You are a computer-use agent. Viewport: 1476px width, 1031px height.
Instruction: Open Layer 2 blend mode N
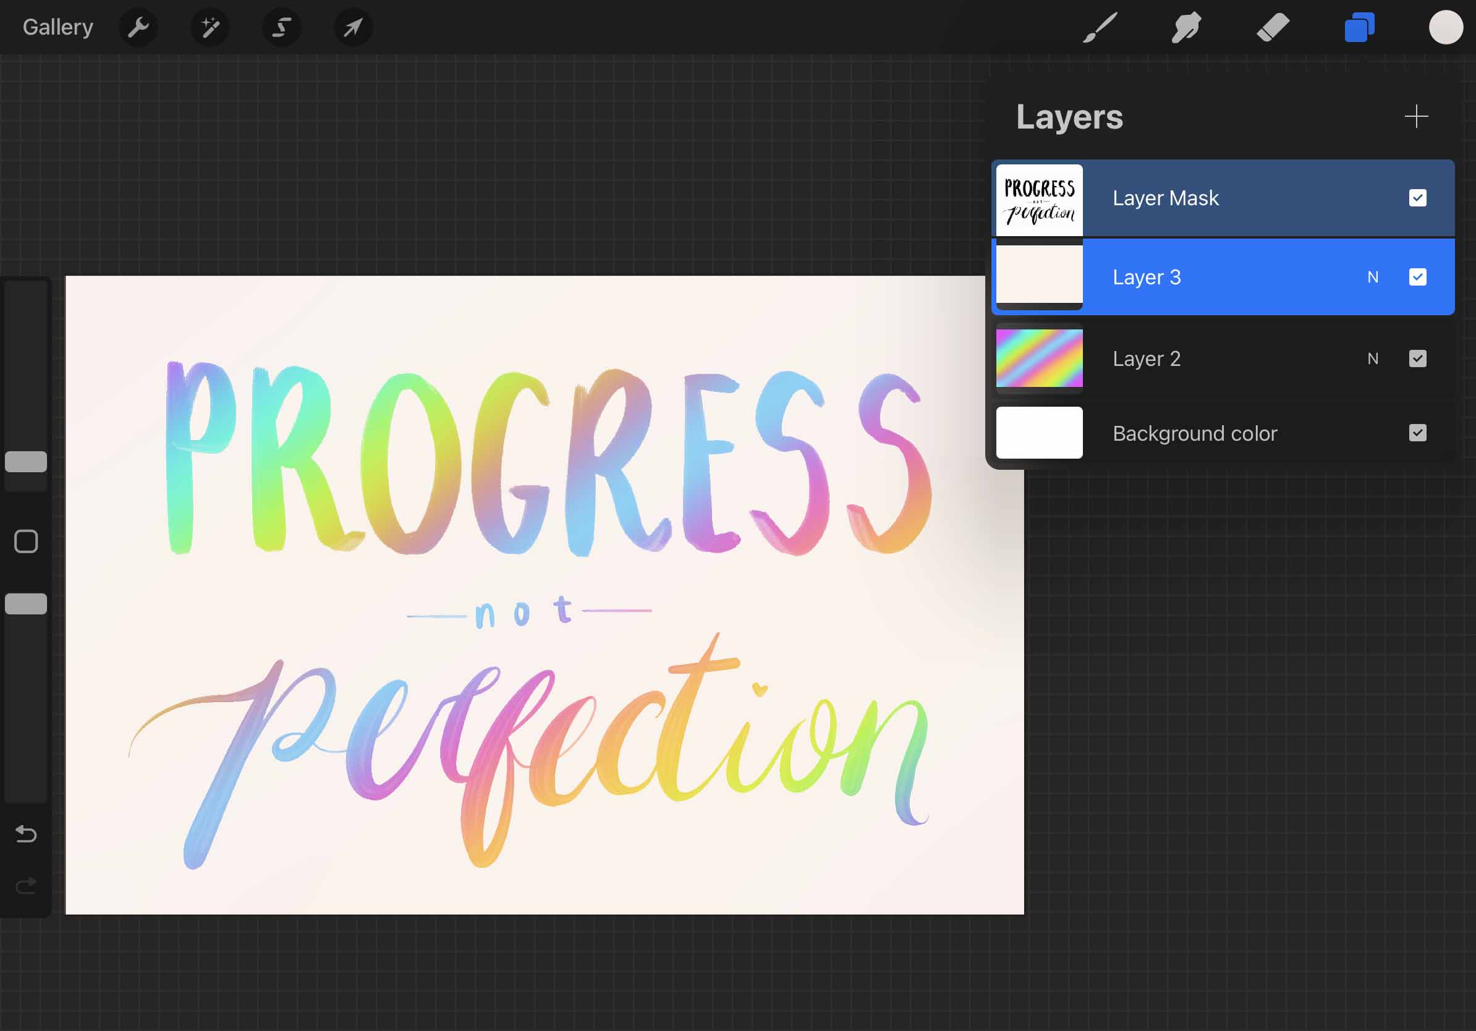tap(1373, 359)
